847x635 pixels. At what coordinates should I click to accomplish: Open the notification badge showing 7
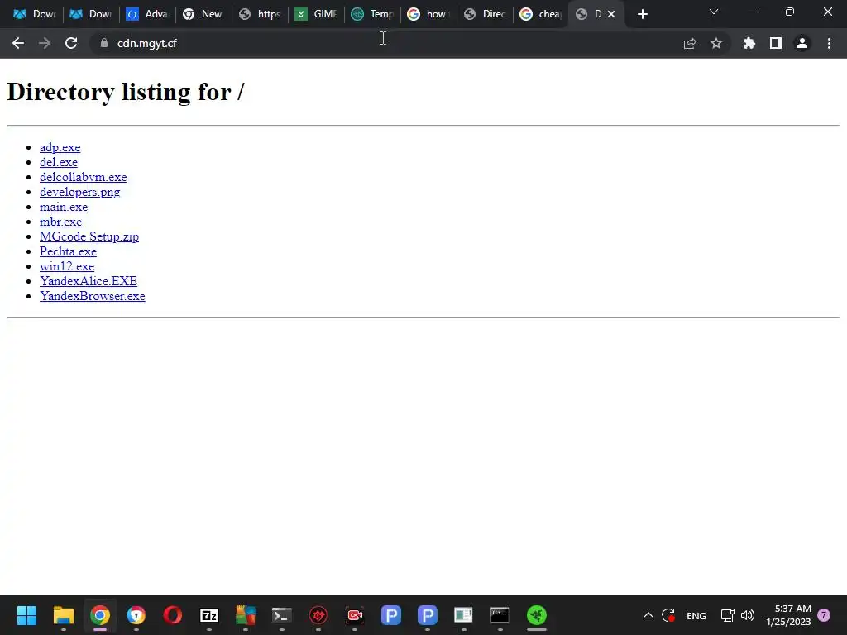(x=824, y=615)
